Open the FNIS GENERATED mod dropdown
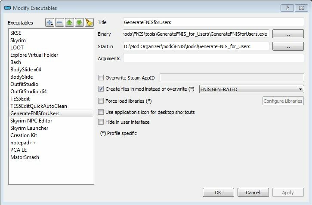Image resolution: width=312 pixels, height=205 pixels. click(251, 89)
